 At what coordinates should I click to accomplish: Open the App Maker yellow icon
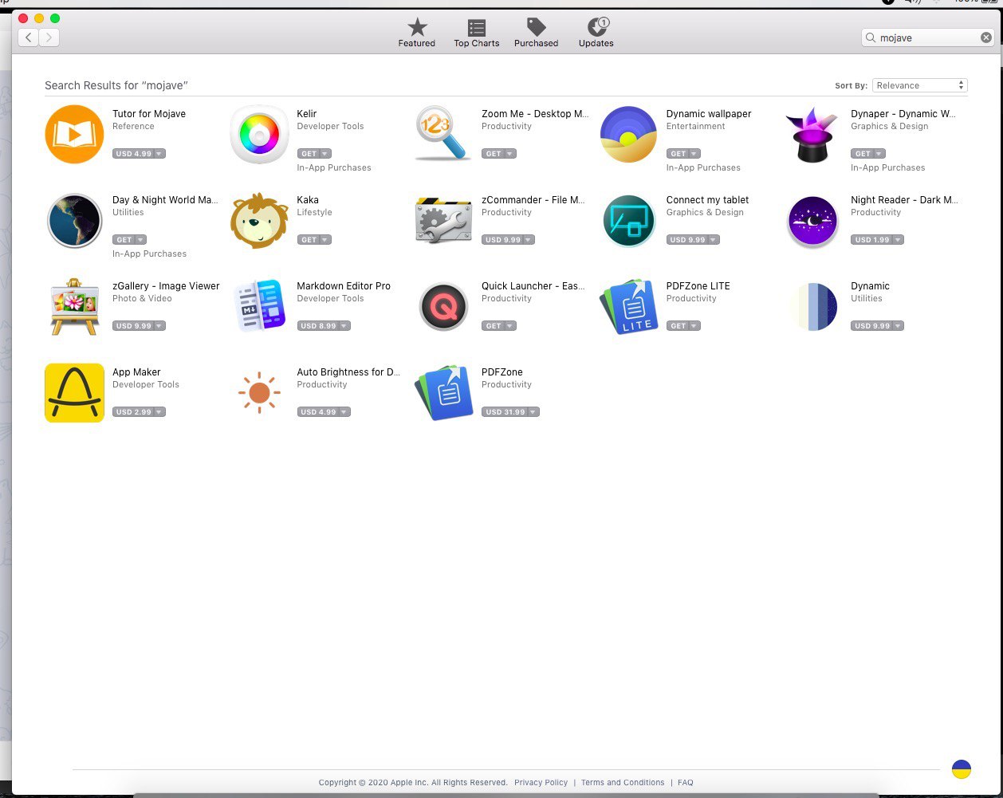[x=74, y=392]
